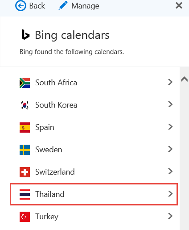Go Back to previous pane

point(30,6)
